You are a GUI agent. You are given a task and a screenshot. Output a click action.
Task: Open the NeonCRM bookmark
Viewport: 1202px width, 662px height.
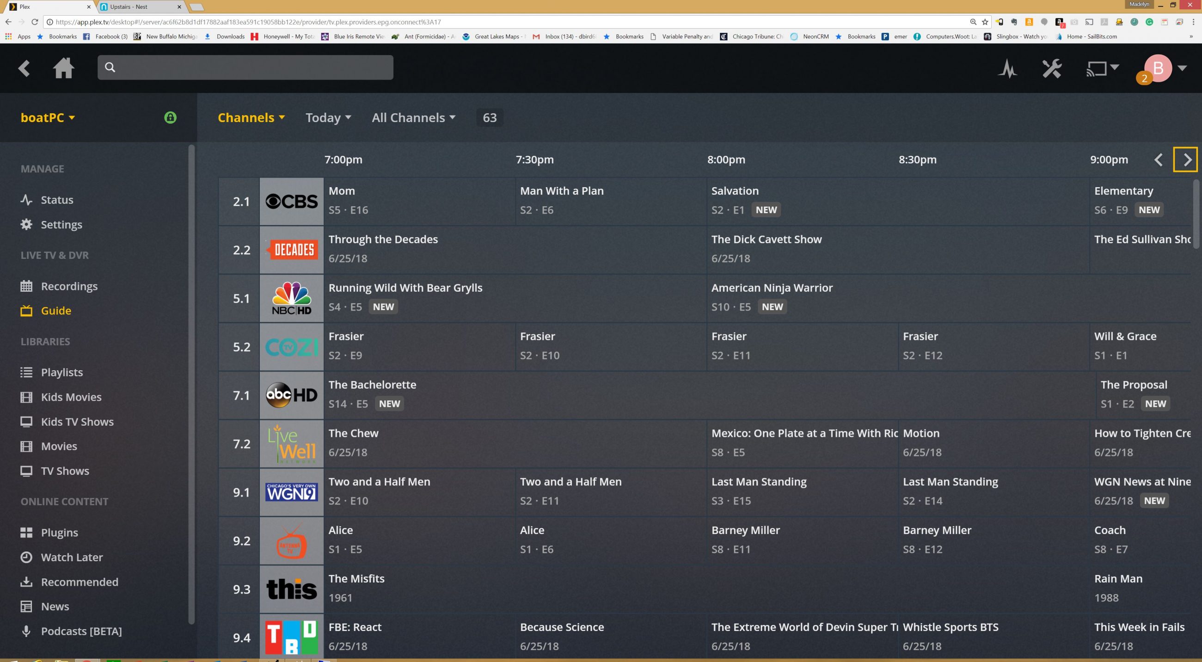pos(810,37)
